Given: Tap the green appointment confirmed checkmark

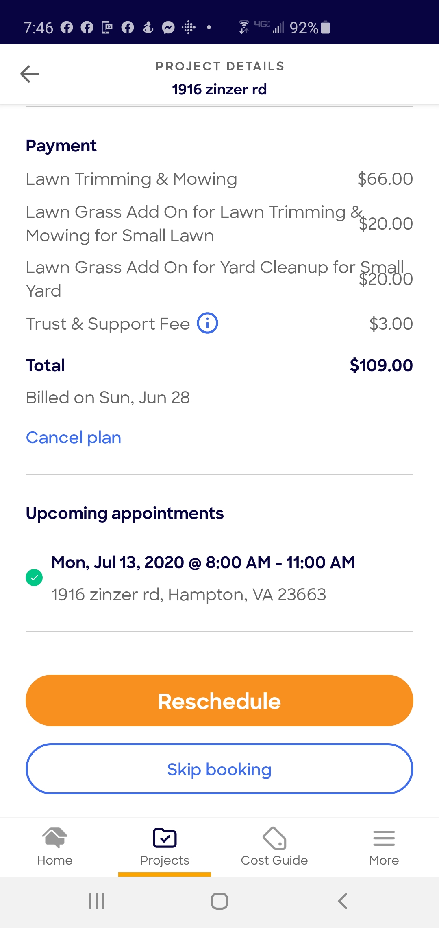Looking at the screenshot, I should tap(34, 578).
